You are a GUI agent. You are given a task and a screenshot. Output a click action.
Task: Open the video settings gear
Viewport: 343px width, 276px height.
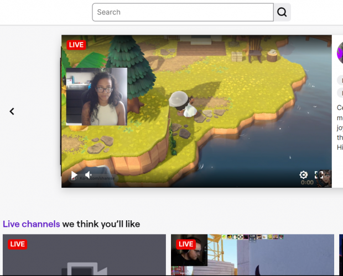pos(303,175)
